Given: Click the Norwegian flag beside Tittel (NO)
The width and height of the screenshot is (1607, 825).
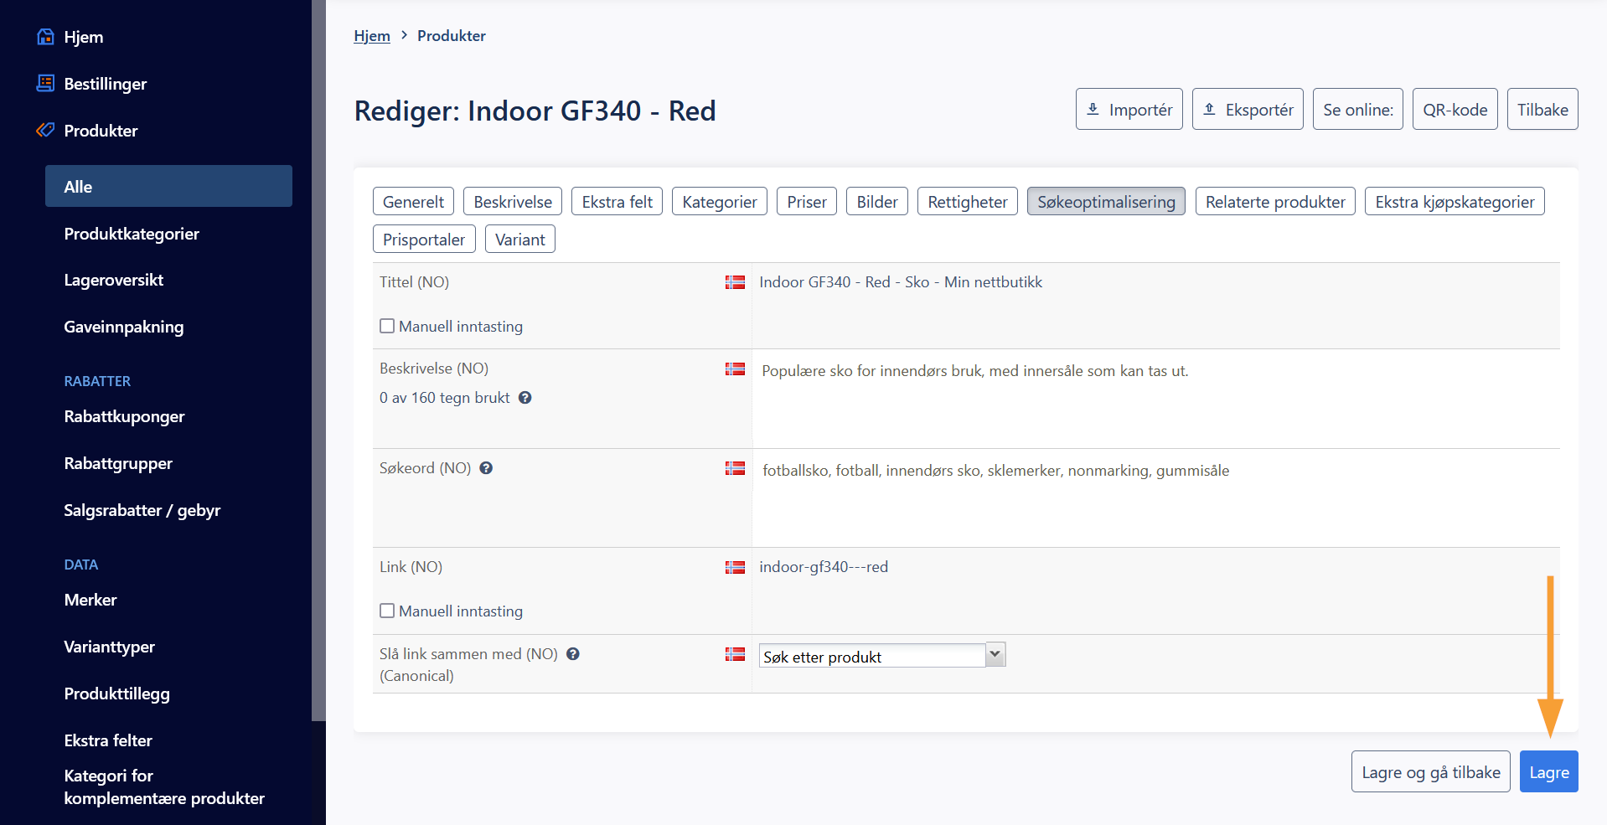Looking at the screenshot, I should tap(735, 282).
